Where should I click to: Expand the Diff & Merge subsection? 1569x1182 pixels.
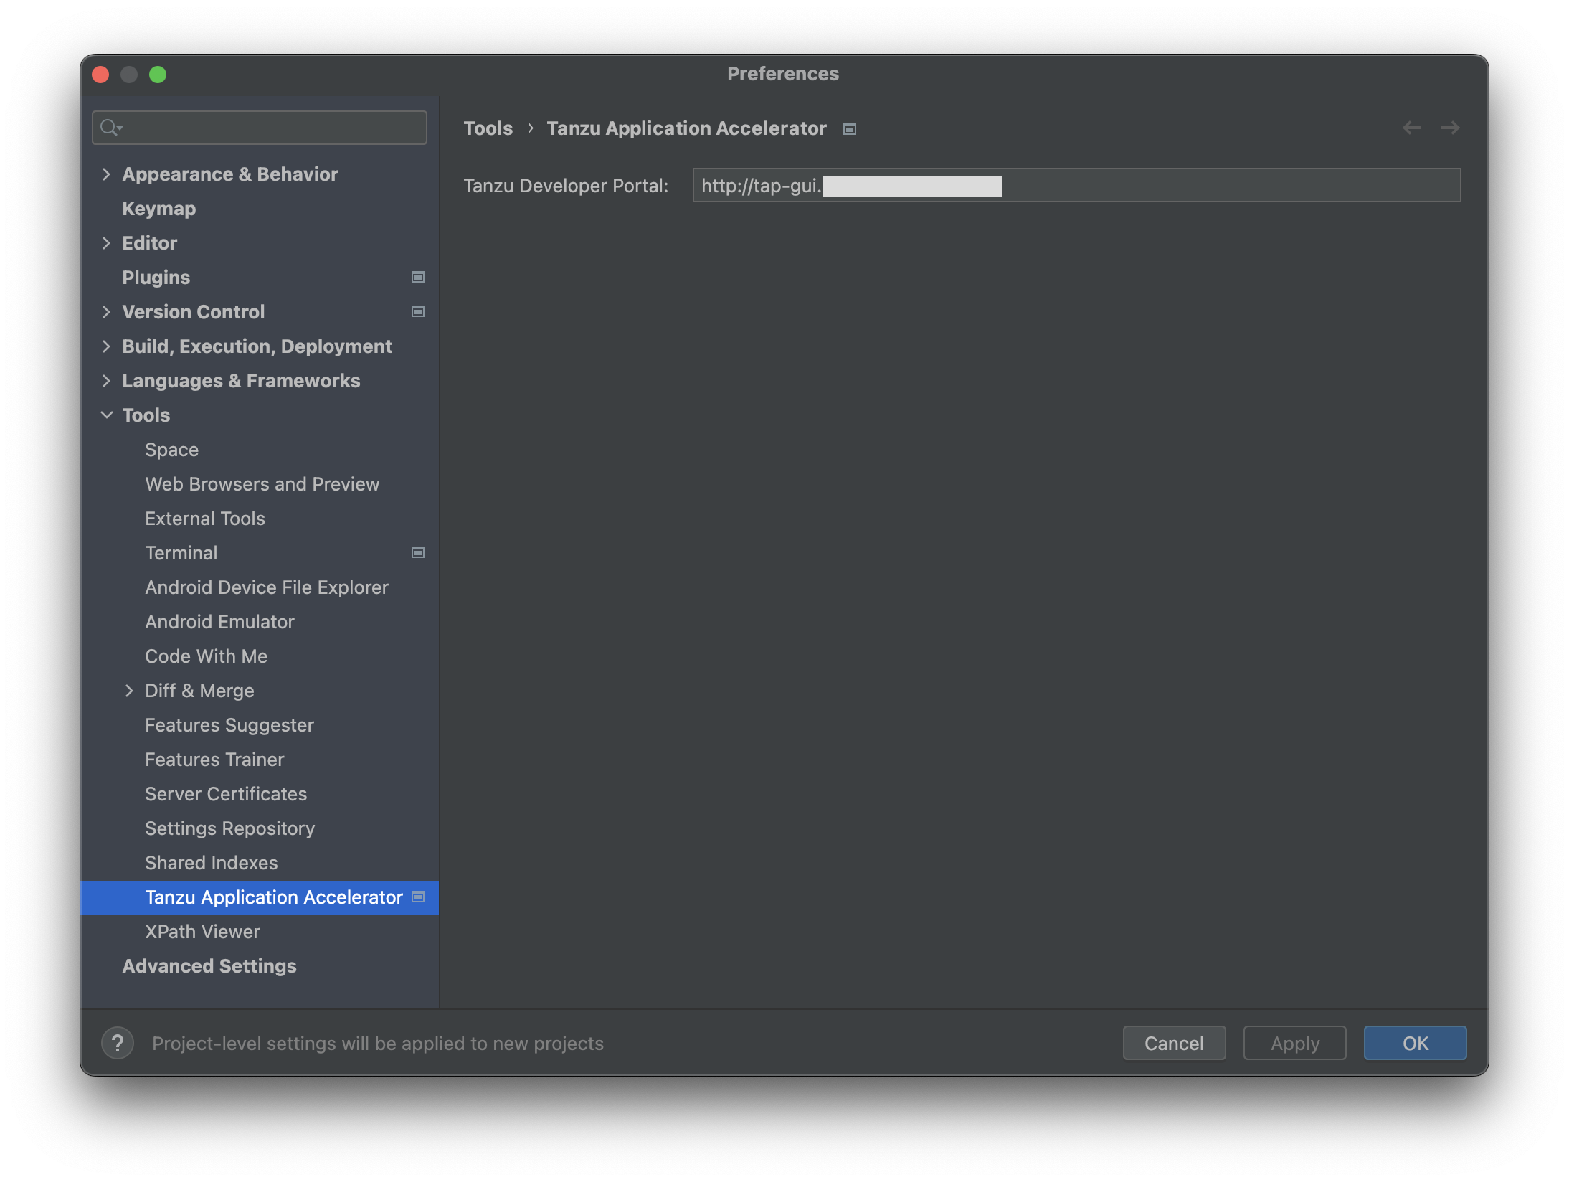tap(129, 691)
